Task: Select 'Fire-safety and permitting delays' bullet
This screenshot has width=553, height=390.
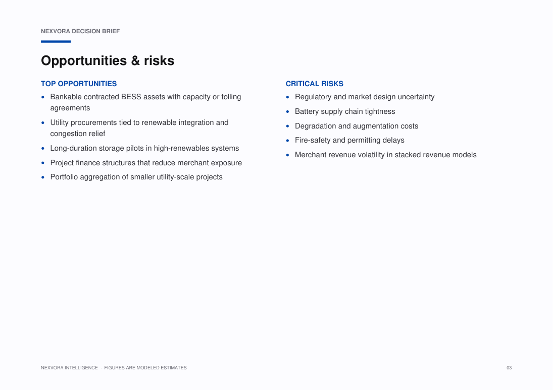Action: click(x=349, y=140)
